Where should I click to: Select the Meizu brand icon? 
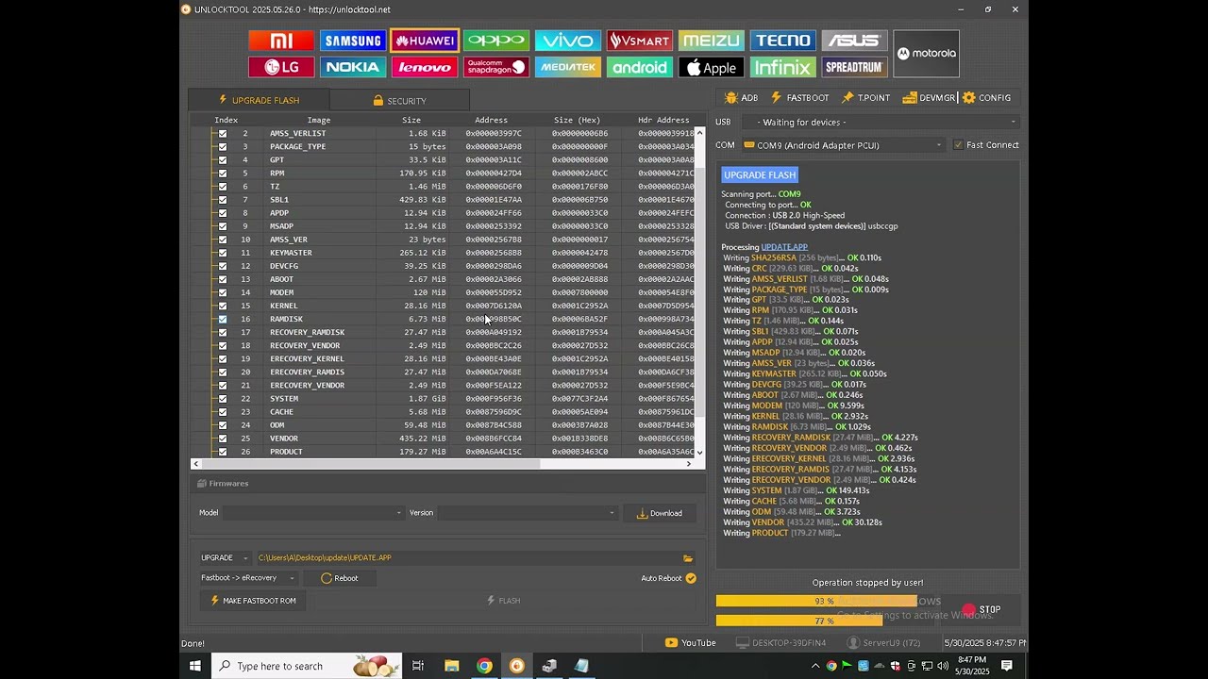pos(712,41)
